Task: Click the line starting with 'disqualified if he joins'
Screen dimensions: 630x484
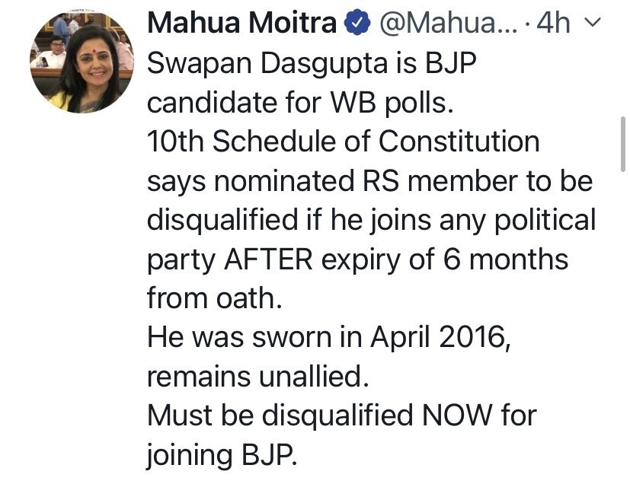Action: pyautogui.click(x=370, y=221)
